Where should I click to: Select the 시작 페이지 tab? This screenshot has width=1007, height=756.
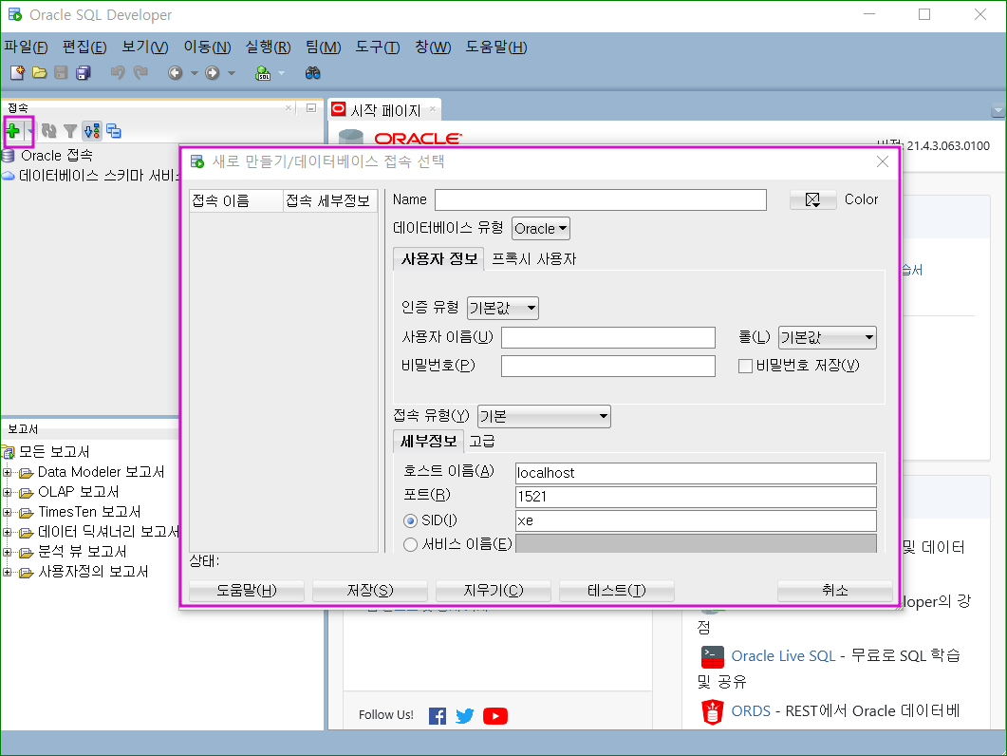point(384,110)
